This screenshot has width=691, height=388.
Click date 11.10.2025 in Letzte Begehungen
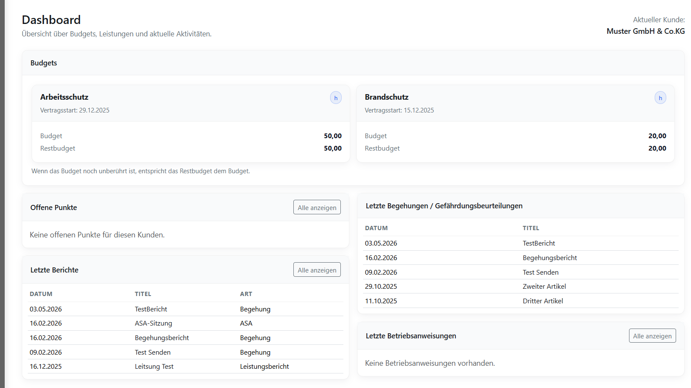[x=381, y=301]
